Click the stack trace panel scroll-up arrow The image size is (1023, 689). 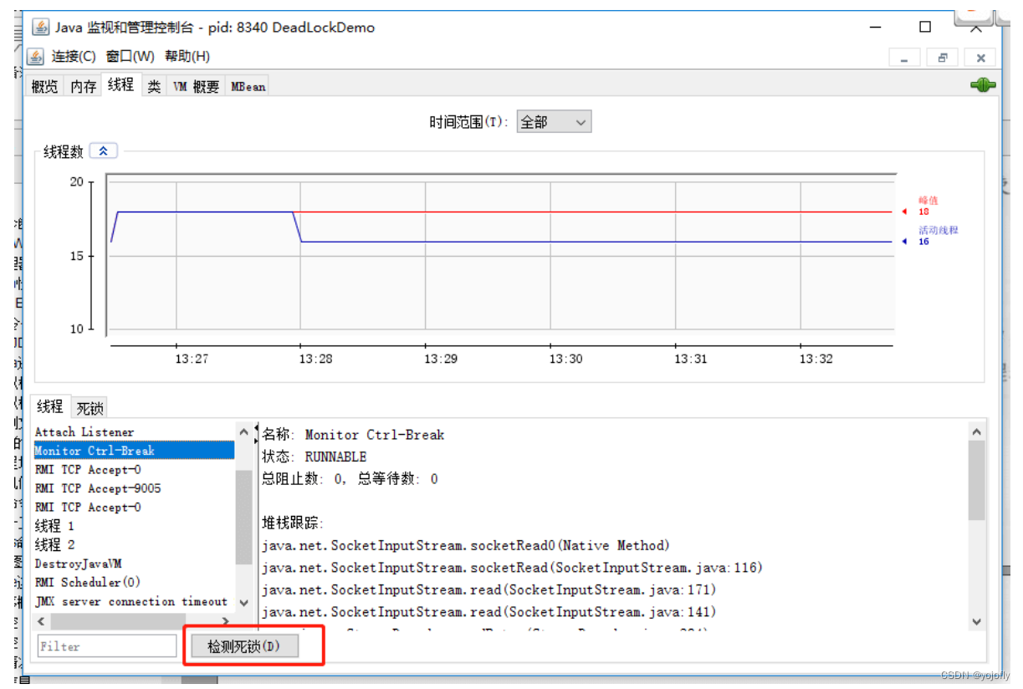pyautogui.click(x=976, y=431)
